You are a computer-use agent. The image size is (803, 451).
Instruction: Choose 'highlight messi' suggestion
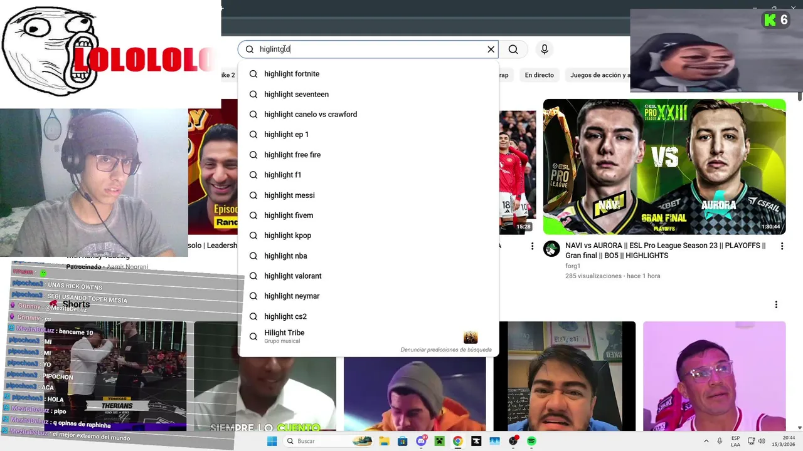(x=368, y=195)
